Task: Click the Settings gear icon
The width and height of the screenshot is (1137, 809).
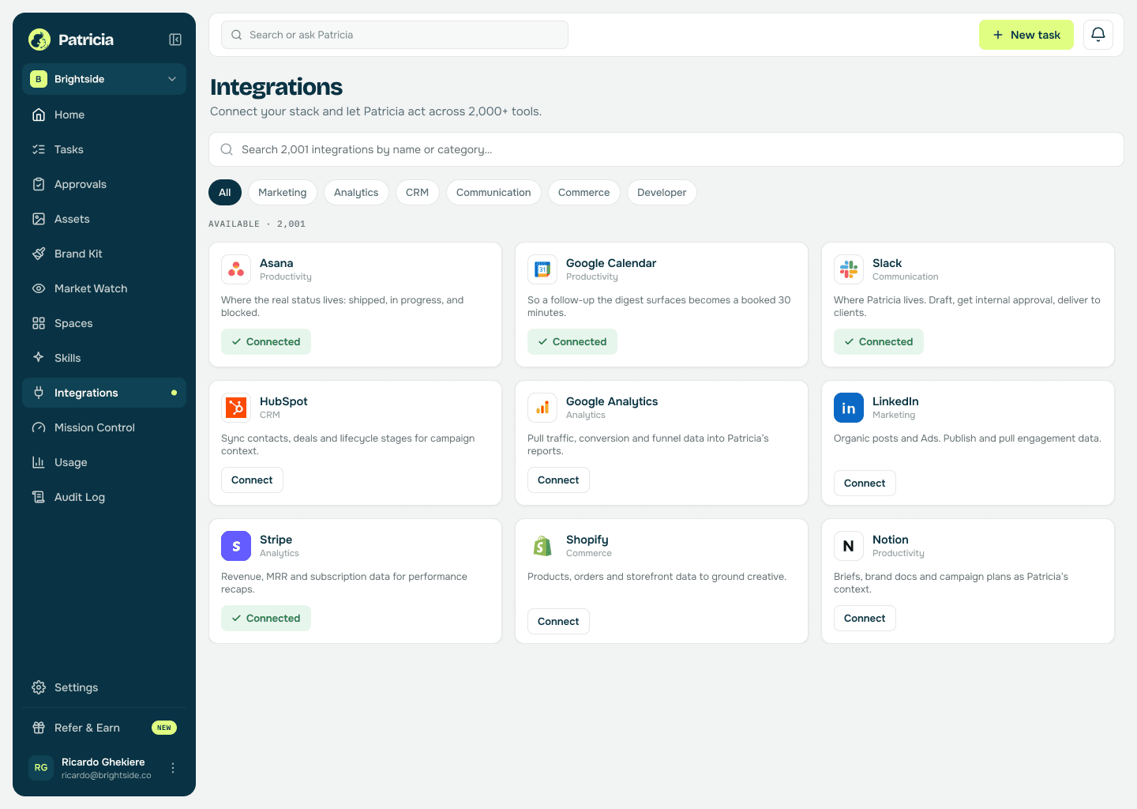Action: point(39,687)
